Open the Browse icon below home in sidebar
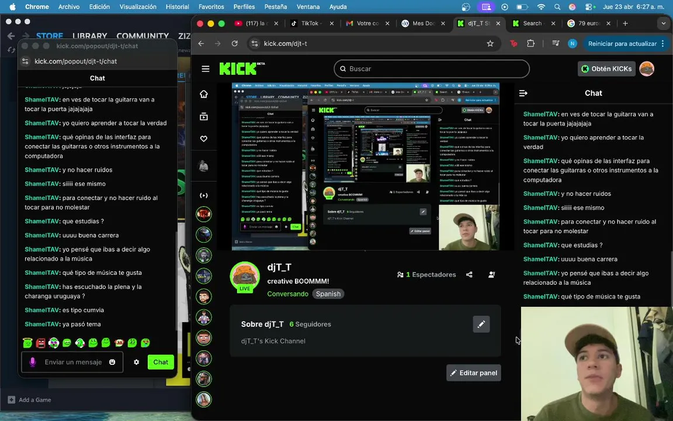The height and width of the screenshot is (421, 673). pos(204,116)
